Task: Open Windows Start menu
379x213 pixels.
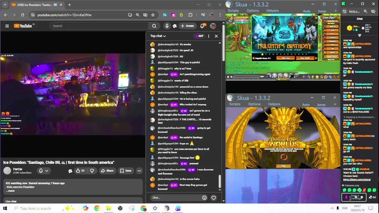Action: [5, 208]
